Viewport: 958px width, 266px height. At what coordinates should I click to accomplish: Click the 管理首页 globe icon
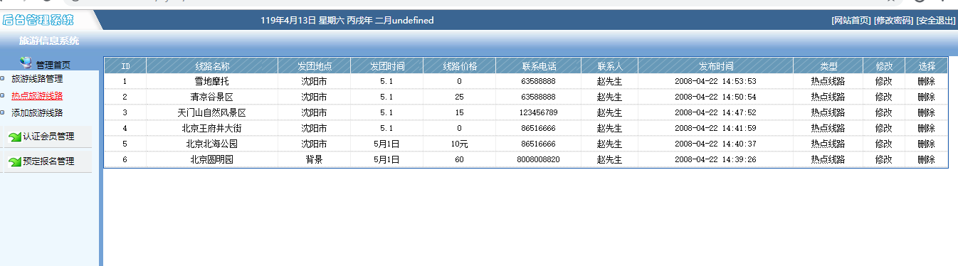coord(26,63)
